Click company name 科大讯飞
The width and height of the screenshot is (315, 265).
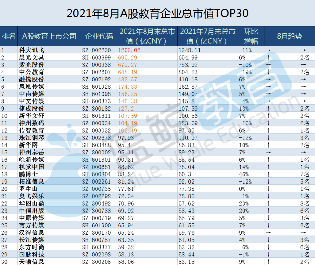[x=31, y=50]
